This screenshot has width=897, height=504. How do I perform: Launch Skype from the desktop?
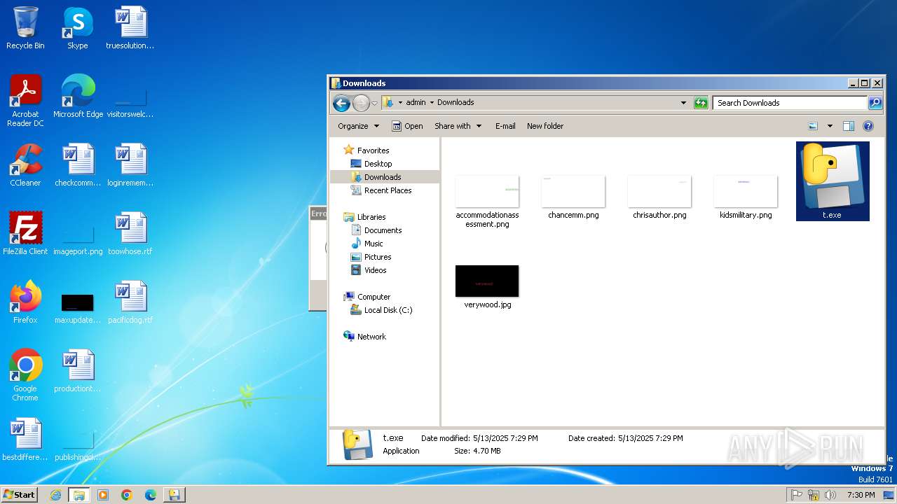(78, 28)
